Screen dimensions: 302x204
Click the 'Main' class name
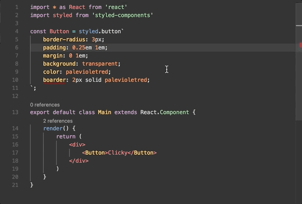pos(105,112)
